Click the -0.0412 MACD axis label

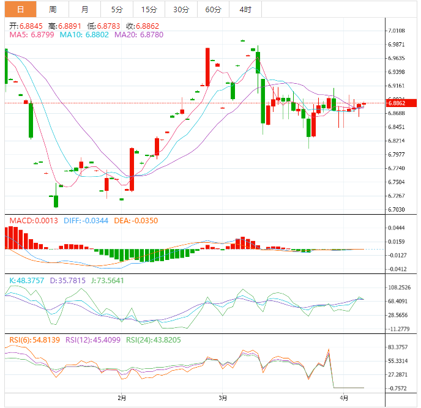pyautogui.click(x=397, y=269)
